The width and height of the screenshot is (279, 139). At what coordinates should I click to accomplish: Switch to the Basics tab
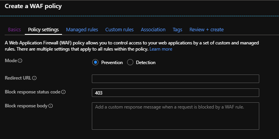[14, 30]
